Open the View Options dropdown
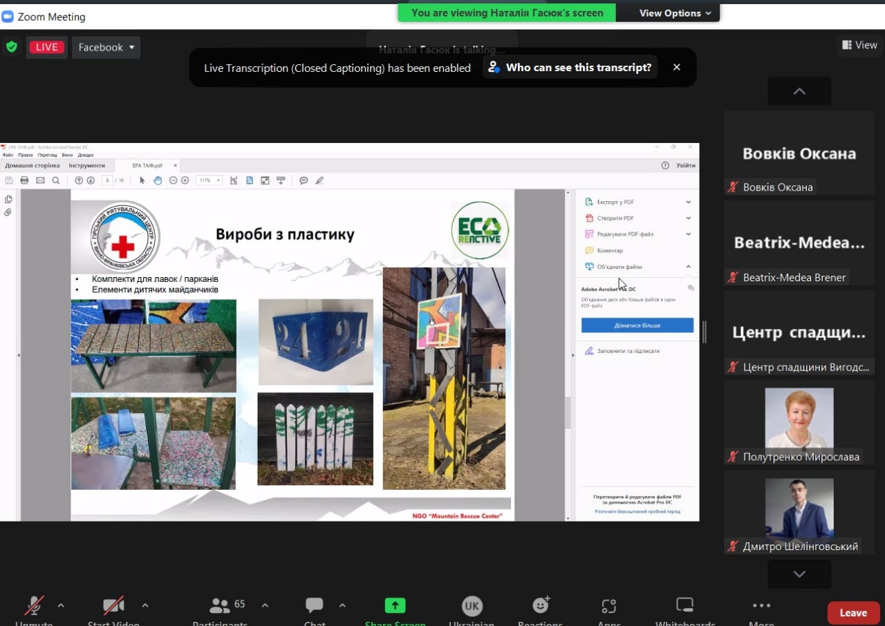The height and width of the screenshot is (626, 885). [x=674, y=13]
